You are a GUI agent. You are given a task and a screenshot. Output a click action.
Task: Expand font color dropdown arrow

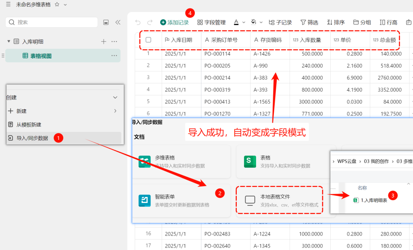click(x=244, y=23)
